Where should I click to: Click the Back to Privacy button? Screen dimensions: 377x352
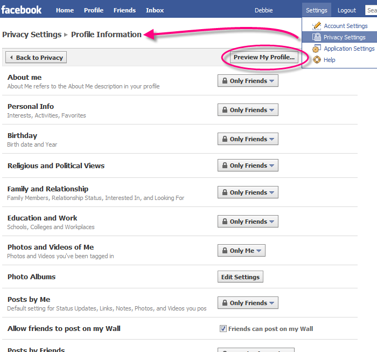36,58
